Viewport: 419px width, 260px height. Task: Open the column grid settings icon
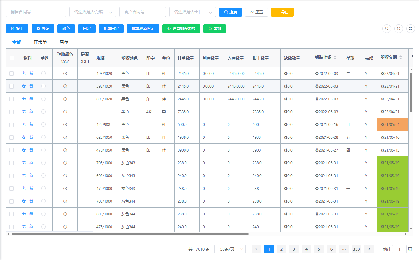click(411, 29)
